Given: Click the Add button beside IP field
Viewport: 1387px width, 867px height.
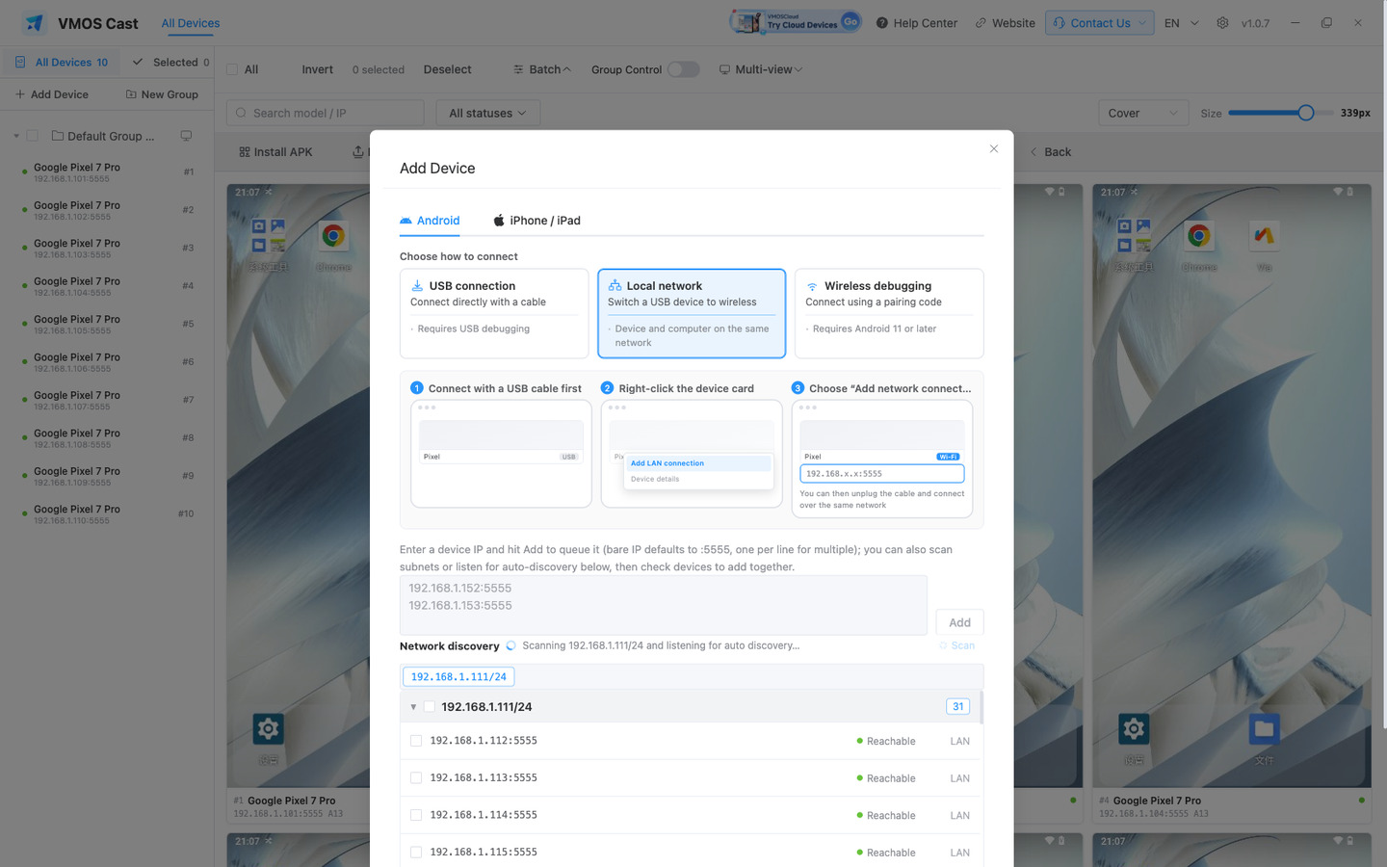Looking at the screenshot, I should 959,622.
